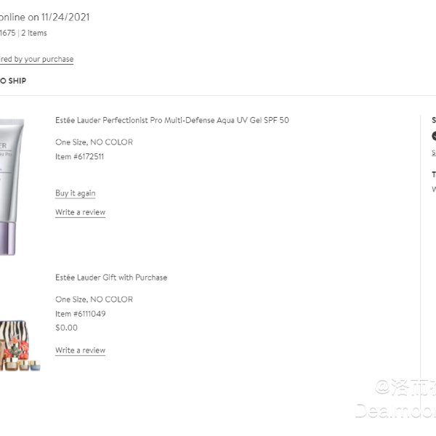The width and height of the screenshot is (436, 436).
Task: Select the Item #6111049 text
Action: coord(81,314)
